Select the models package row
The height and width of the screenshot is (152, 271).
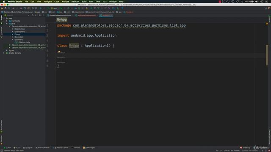(25, 37)
